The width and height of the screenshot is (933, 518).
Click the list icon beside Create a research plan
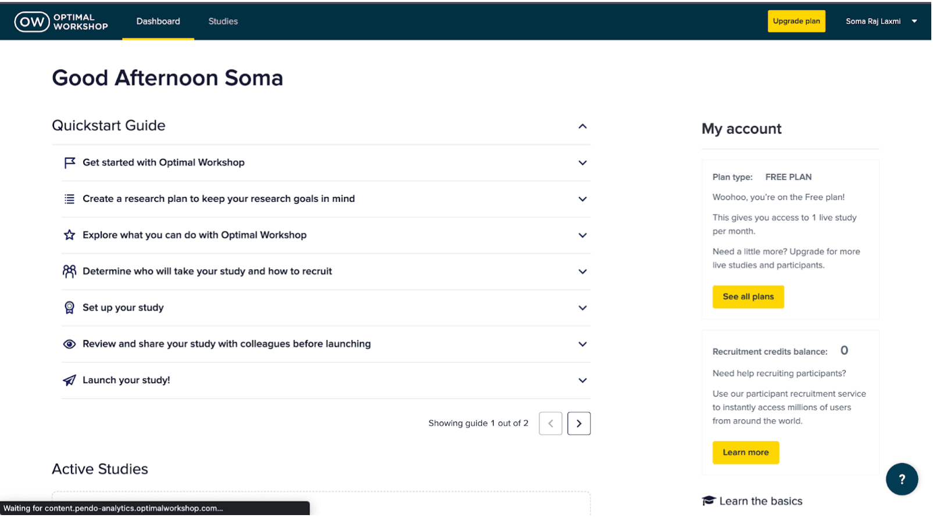click(x=70, y=199)
